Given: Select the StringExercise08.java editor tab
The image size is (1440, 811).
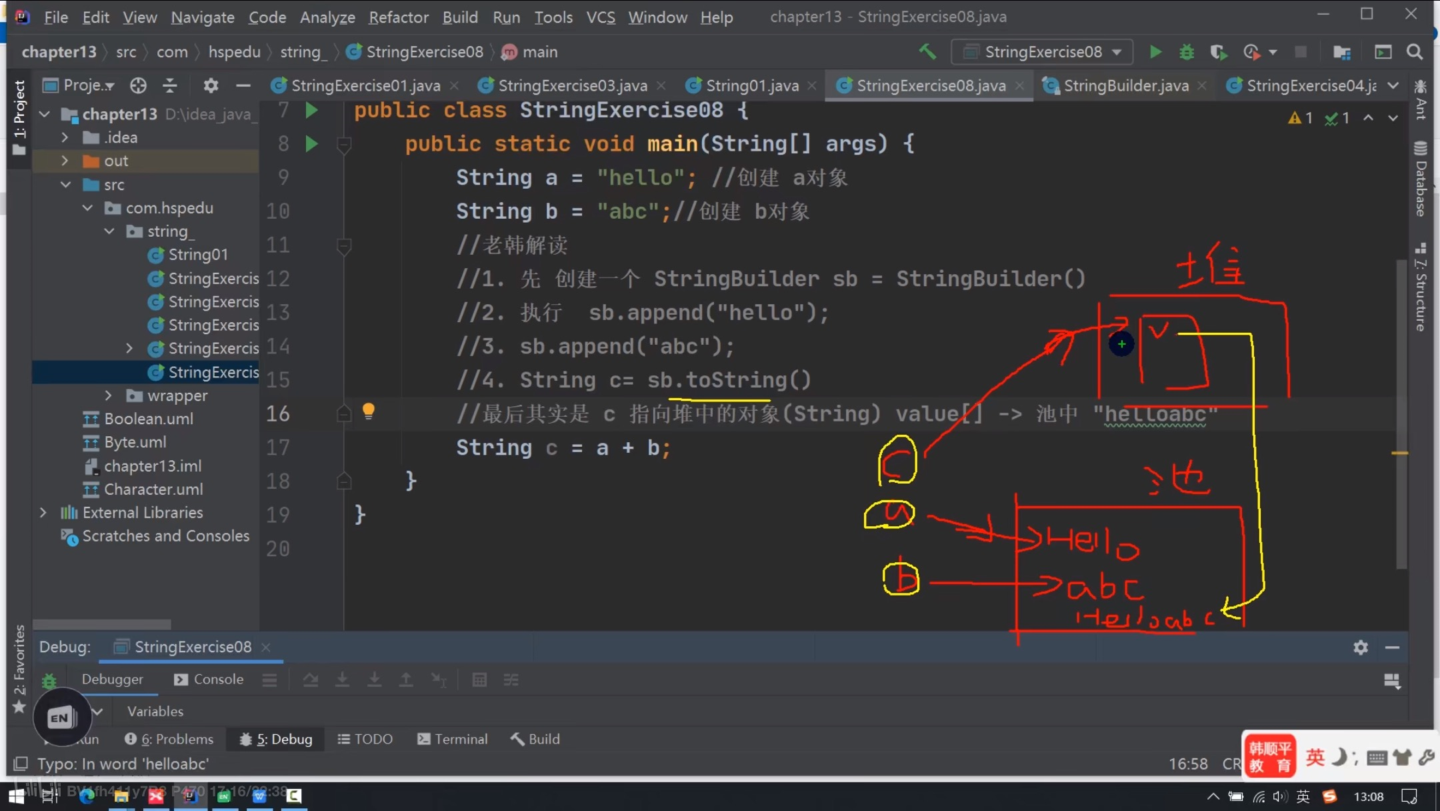Looking at the screenshot, I should click(x=931, y=85).
